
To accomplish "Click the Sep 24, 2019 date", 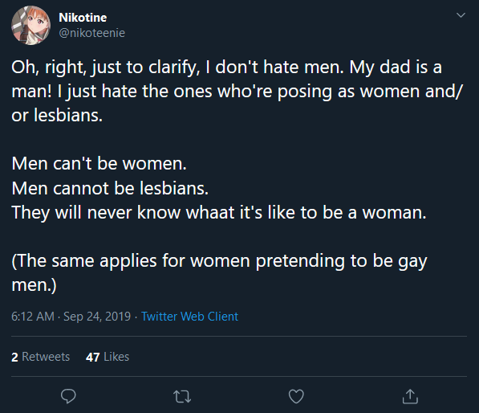I will pos(97,317).
